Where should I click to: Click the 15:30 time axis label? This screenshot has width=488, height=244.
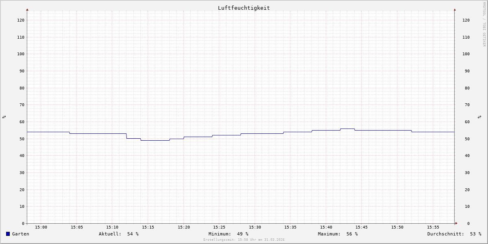[x=255, y=227]
